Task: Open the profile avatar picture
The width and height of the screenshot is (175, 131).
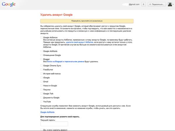Action: coord(170,4)
